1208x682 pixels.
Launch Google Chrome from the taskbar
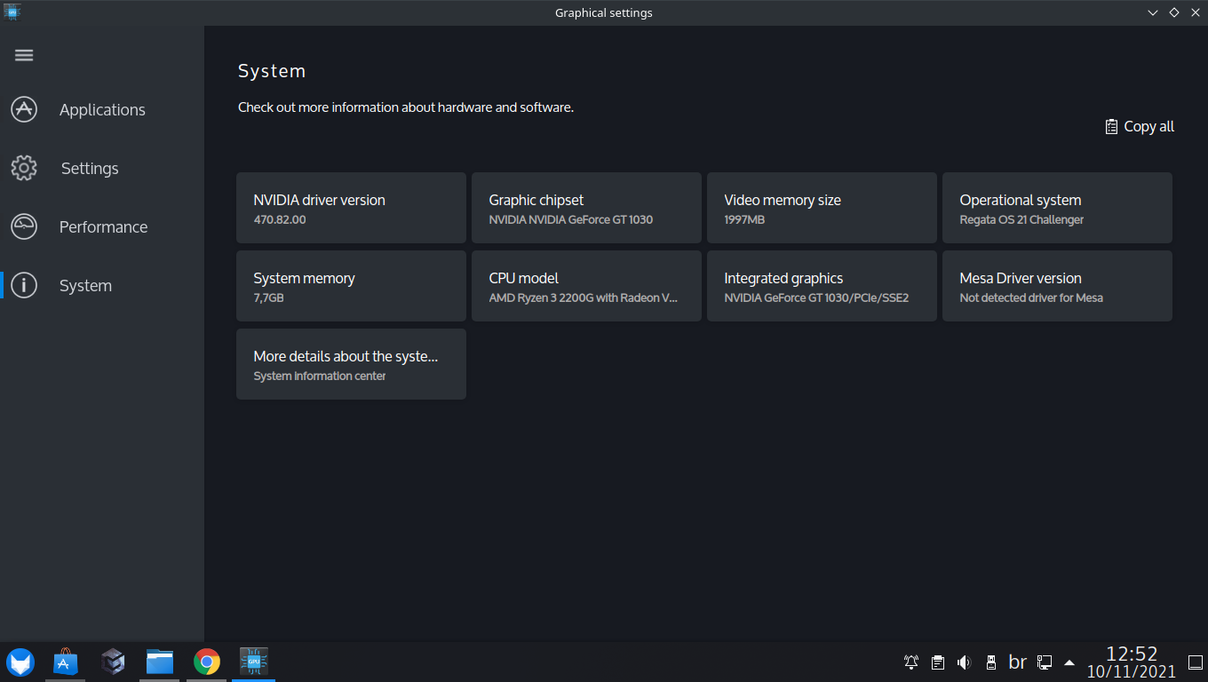point(207,662)
